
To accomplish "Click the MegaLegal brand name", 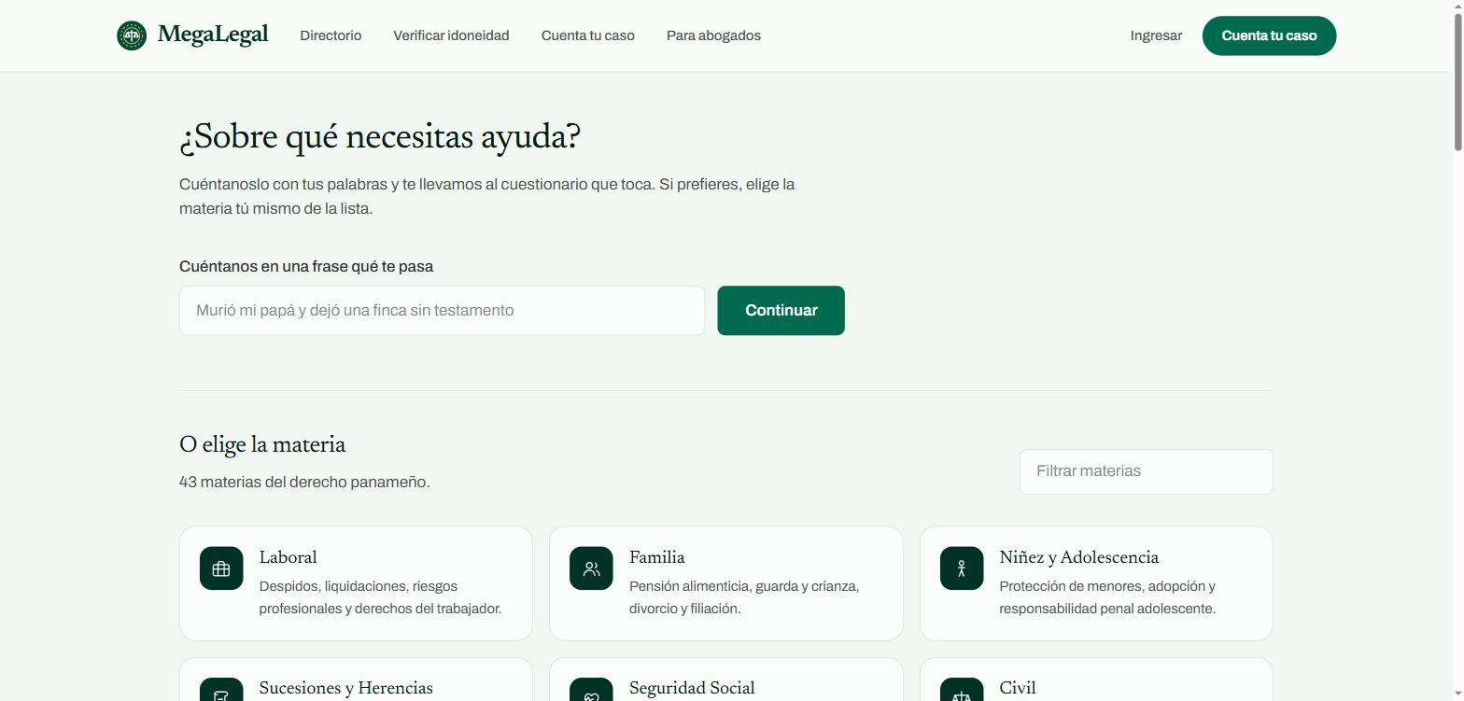I will click(213, 35).
